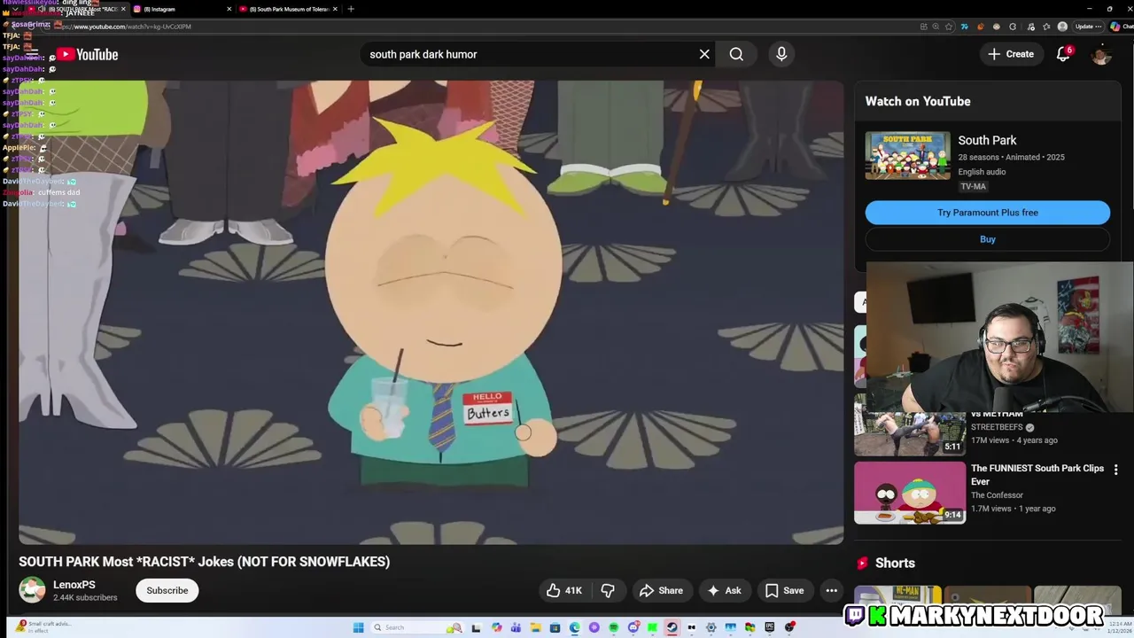This screenshot has width=1134, height=638.
Task: Click The Confessor channel name
Action: pos(997,495)
